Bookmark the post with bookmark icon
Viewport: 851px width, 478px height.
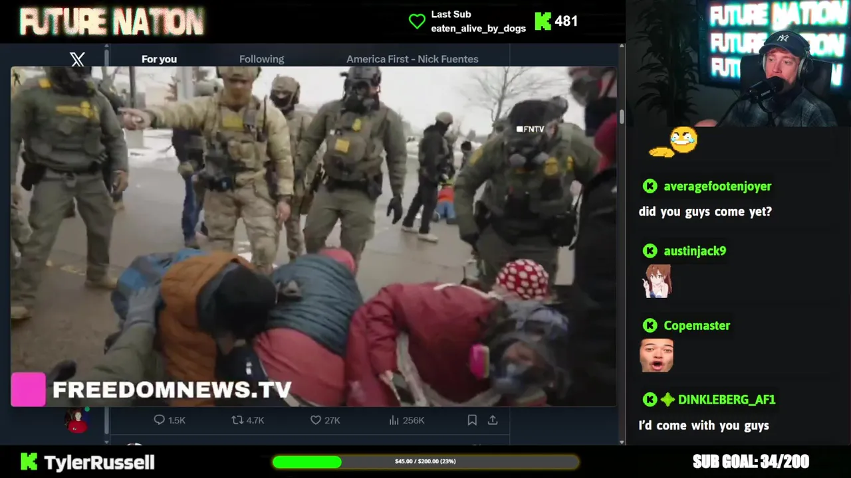pyautogui.click(x=472, y=420)
